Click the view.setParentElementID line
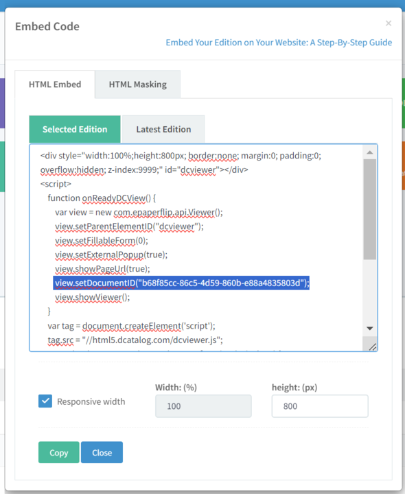This screenshot has width=405, height=494. click(x=129, y=226)
